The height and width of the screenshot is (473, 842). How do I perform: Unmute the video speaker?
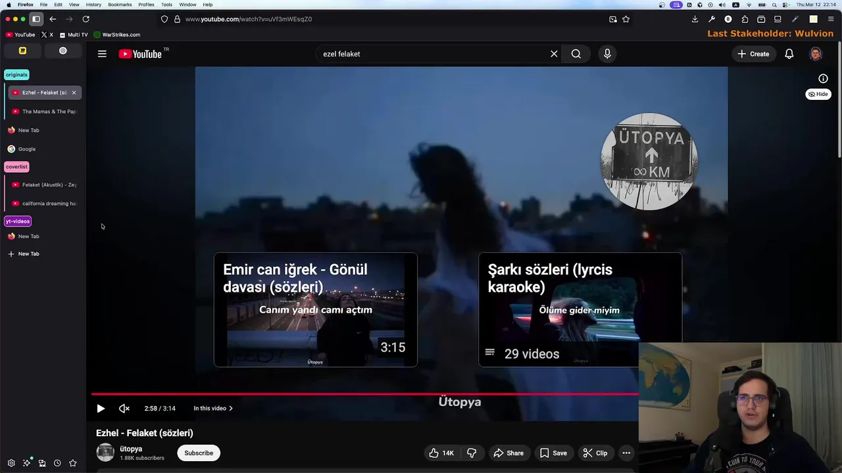pos(124,408)
